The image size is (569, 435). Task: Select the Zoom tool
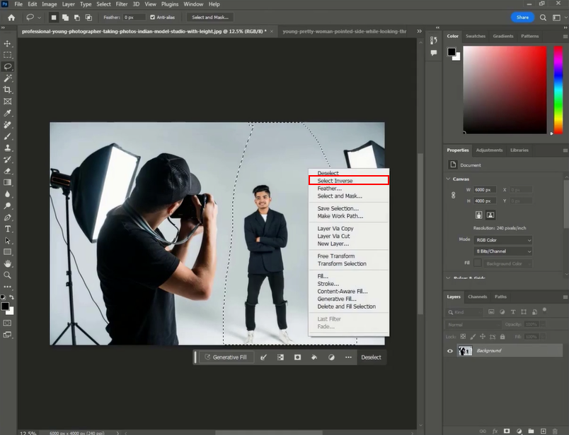point(7,275)
